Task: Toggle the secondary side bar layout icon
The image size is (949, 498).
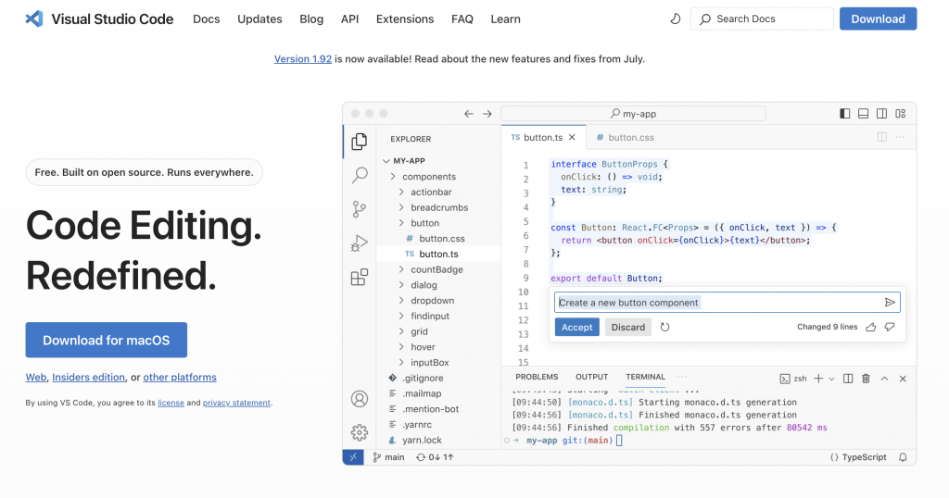Action: [882, 114]
